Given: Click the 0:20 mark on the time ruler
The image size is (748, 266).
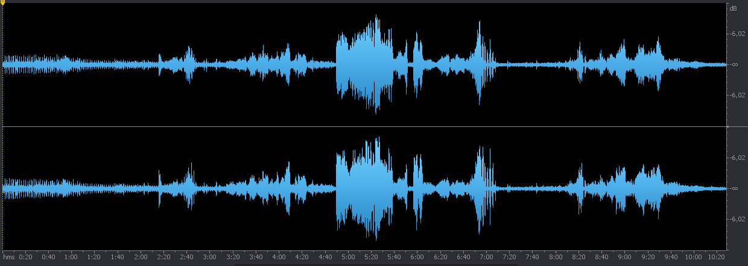Looking at the screenshot, I should pyautogui.click(x=25, y=257).
